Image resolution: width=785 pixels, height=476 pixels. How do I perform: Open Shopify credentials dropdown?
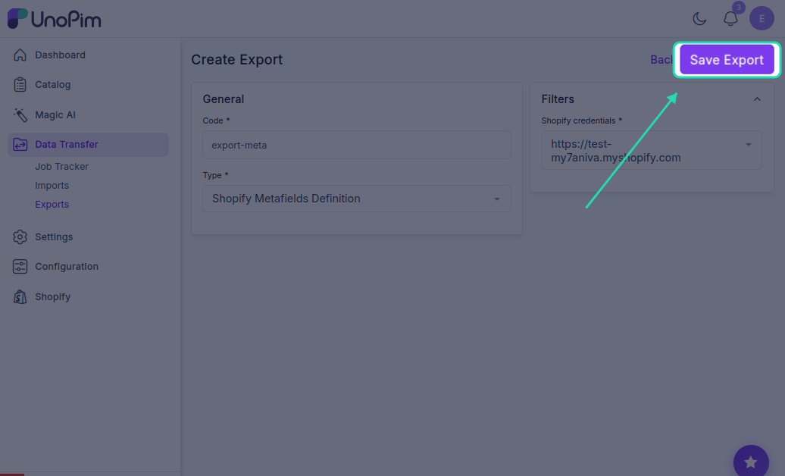652,150
